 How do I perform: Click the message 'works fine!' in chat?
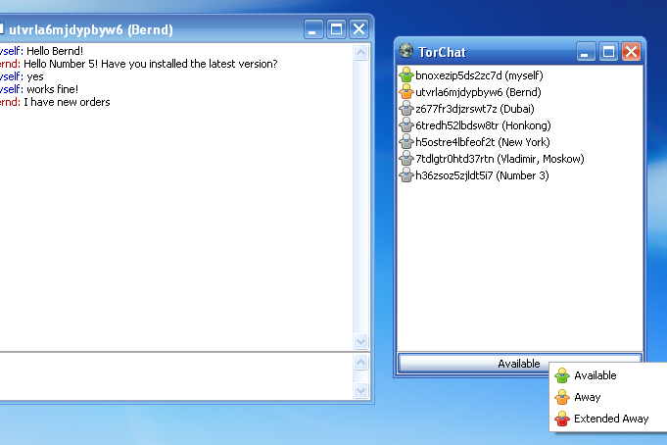click(x=52, y=89)
